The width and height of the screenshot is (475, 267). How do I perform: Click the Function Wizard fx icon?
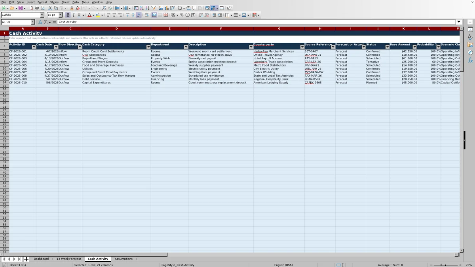tap(40, 22)
